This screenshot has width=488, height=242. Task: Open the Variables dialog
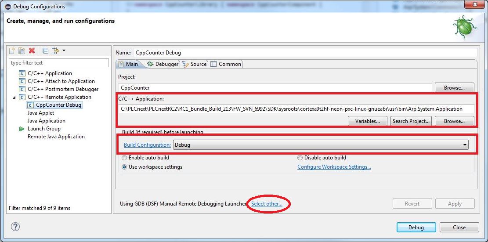[x=367, y=121]
